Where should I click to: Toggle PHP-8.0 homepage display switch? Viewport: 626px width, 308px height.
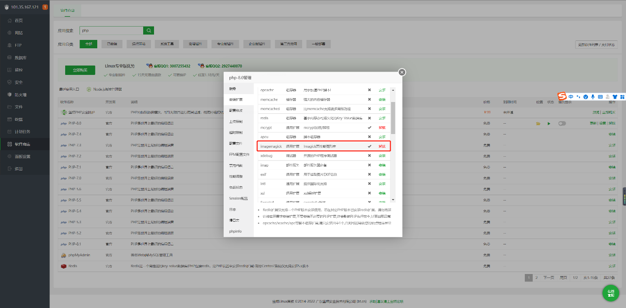562,124
